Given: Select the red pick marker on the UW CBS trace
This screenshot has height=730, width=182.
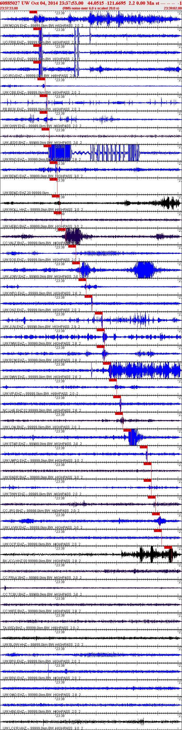Looking at the screenshot, I should [41, 79].
